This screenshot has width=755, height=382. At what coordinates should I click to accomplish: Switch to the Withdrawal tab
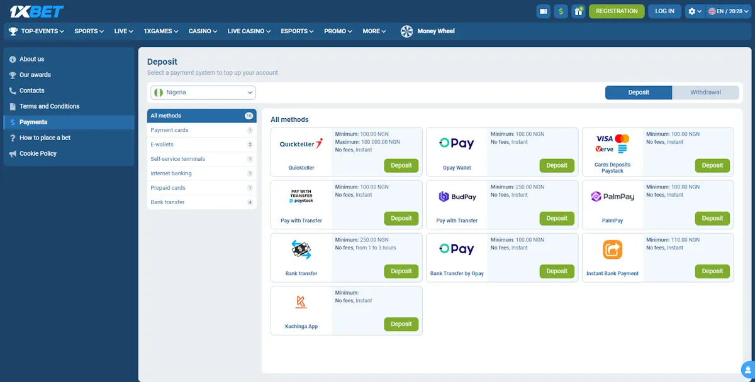coord(705,92)
